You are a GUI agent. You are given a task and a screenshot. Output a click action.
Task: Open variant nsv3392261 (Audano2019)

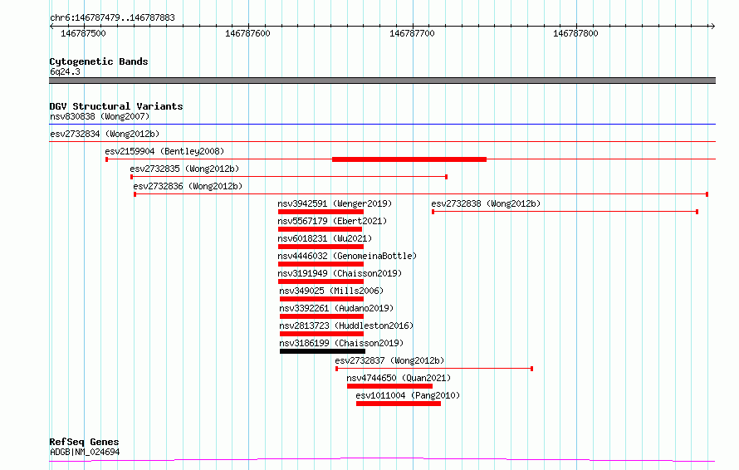336,308
